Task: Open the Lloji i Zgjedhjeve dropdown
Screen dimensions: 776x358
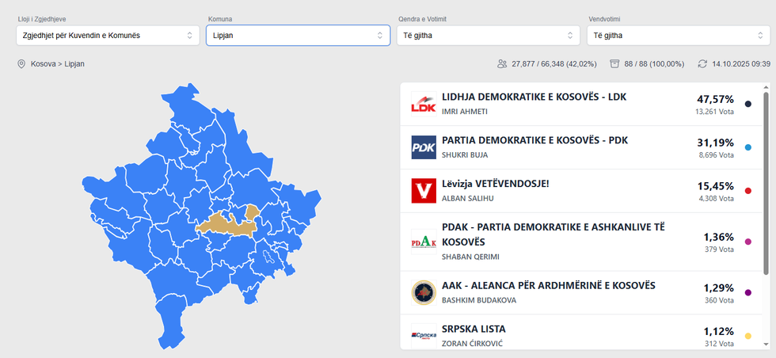Action: 108,35
